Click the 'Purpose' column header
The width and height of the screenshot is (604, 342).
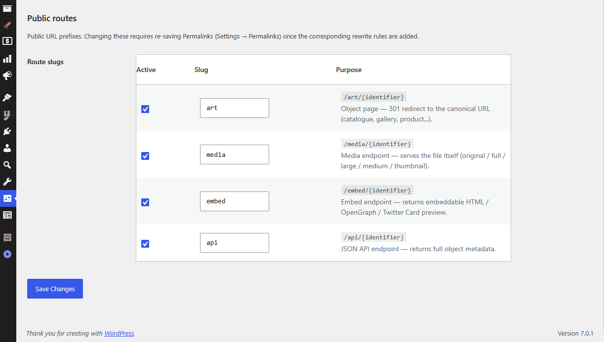(349, 70)
